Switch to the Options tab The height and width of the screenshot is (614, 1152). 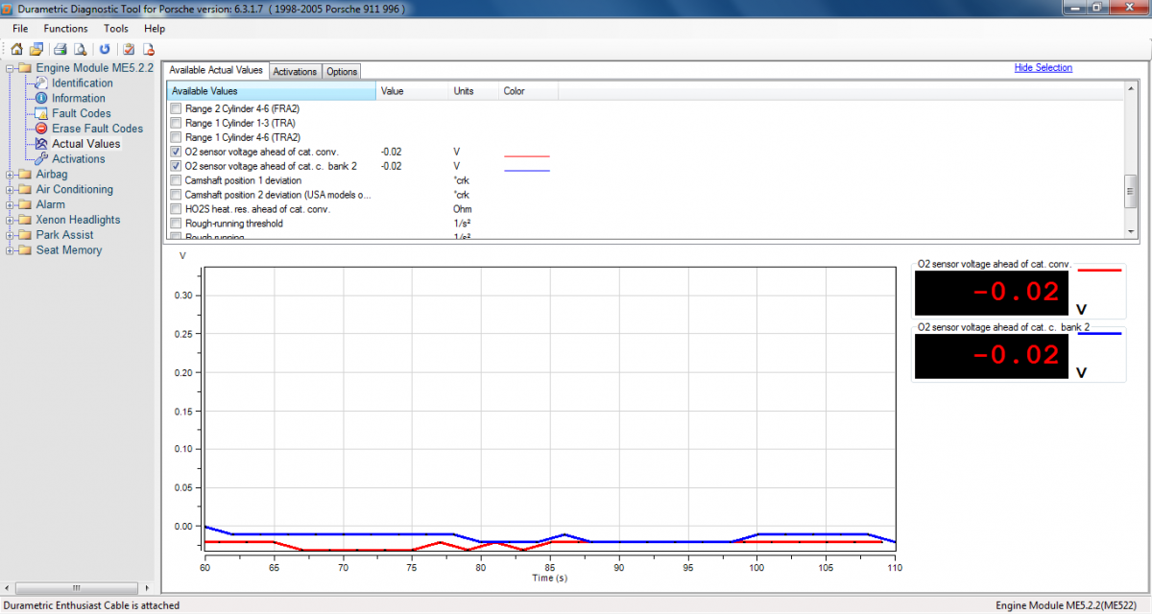coord(342,72)
